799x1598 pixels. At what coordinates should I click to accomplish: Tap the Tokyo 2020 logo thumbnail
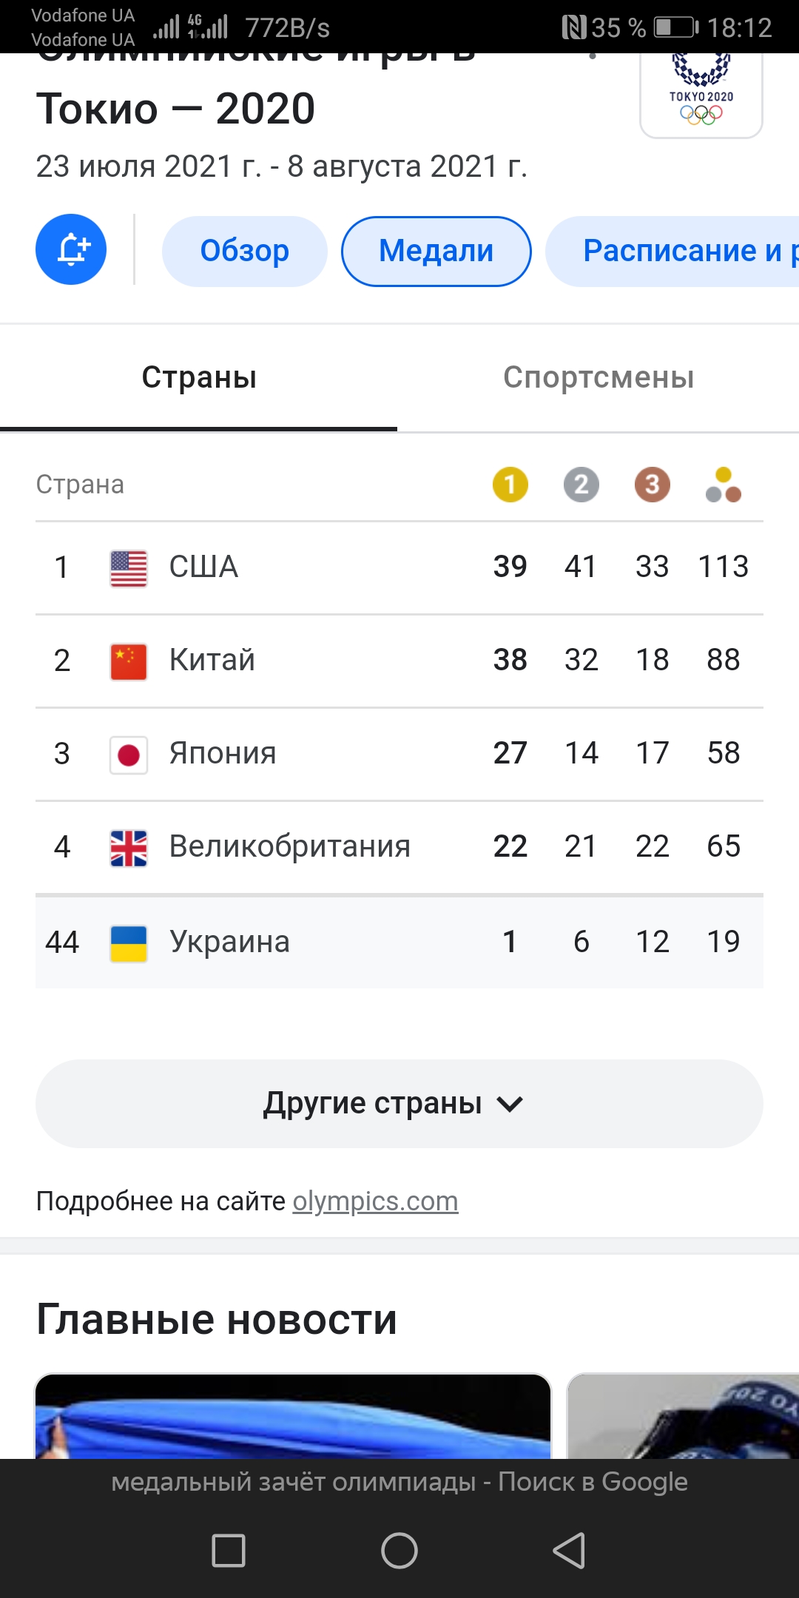(701, 95)
